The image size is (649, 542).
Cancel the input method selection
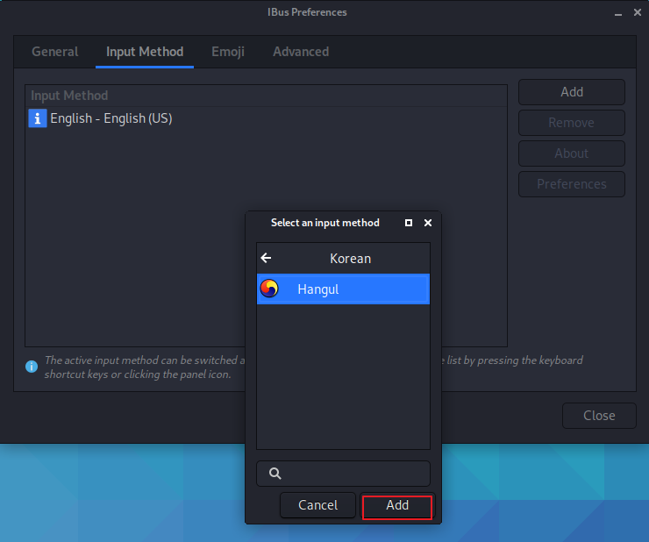317,505
